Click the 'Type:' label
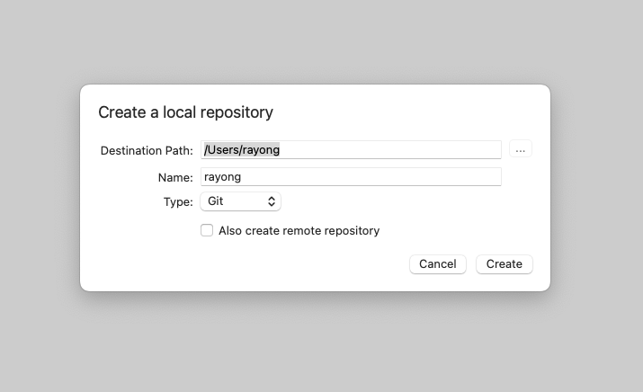 tap(178, 201)
